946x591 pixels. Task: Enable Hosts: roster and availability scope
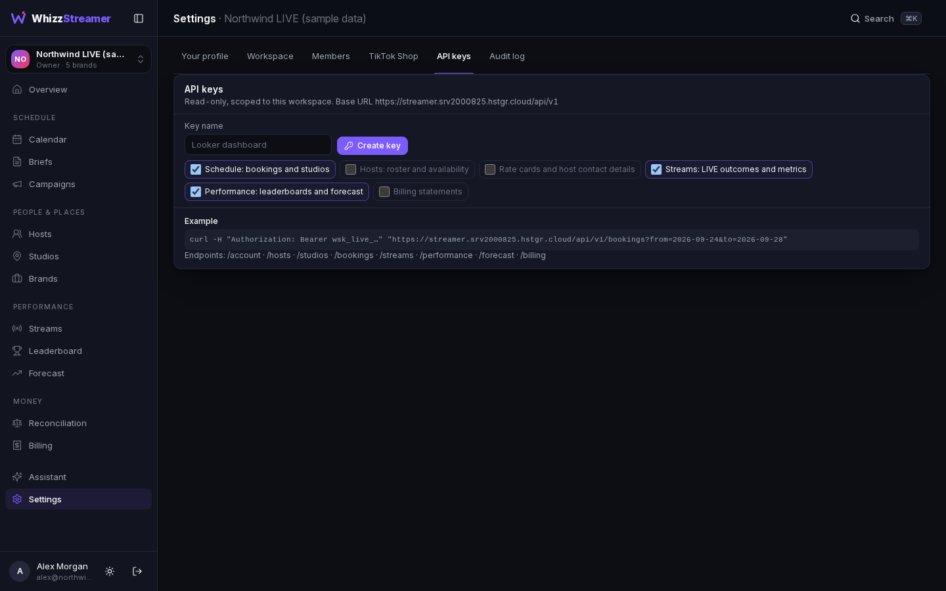click(x=351, y=169)
